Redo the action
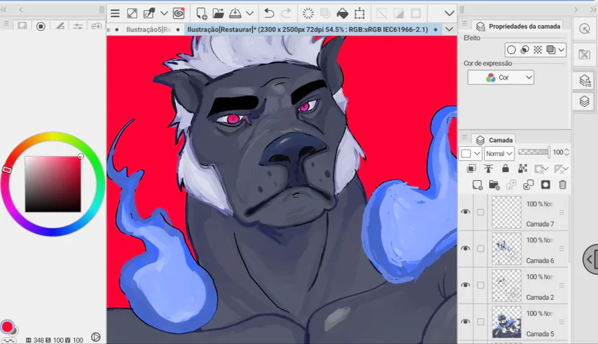The width and height of the screenshot is (598, 344). click(286, 14)
